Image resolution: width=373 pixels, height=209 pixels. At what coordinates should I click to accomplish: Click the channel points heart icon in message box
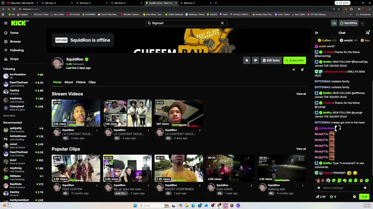coord(319,188)
